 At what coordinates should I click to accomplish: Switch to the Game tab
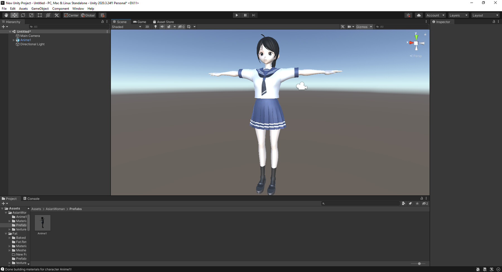pos(140,21)
